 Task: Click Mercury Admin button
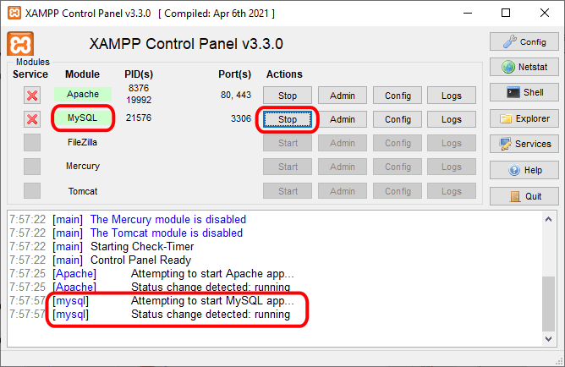click(343, 167)
